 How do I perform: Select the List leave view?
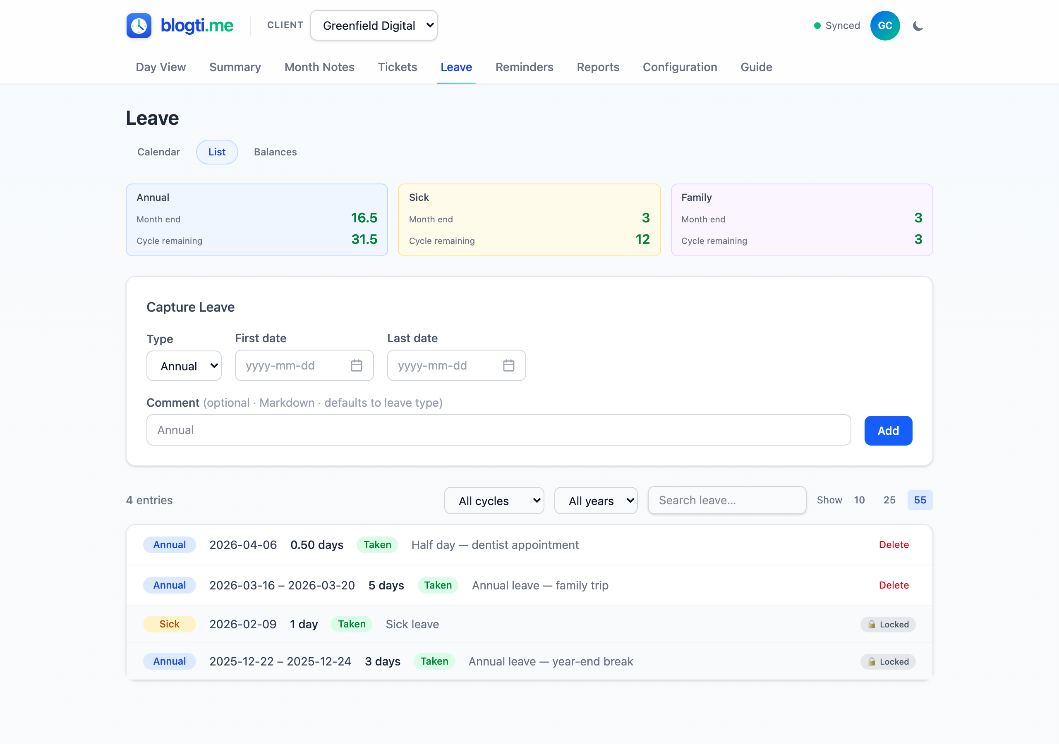(x=217, y=152)
